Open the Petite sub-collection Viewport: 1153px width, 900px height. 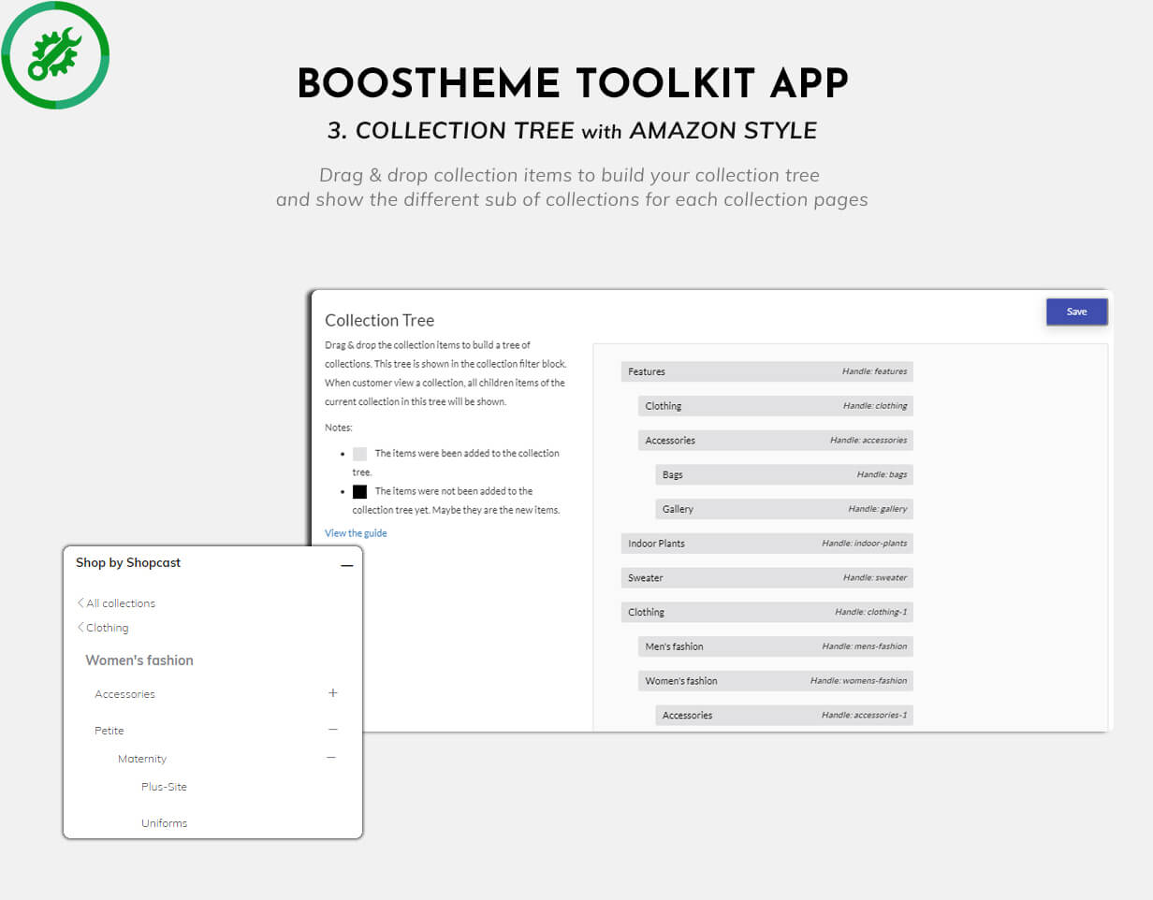[109, 731]
